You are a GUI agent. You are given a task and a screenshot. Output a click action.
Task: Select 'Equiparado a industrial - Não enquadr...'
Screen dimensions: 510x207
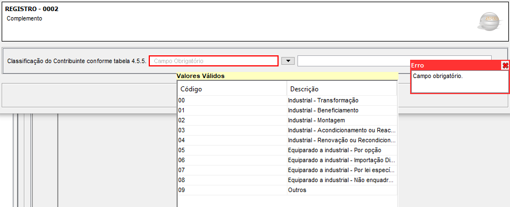coord(342,180)
